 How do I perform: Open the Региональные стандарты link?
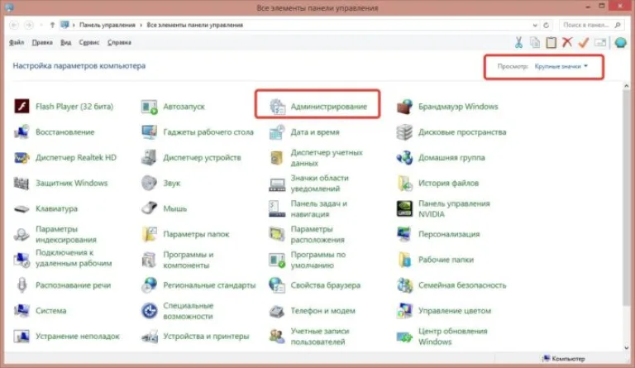point(209,285)
